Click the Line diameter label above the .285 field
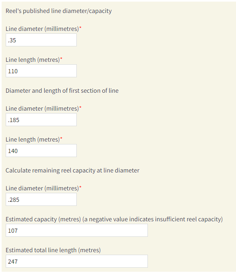 point(42,188)
